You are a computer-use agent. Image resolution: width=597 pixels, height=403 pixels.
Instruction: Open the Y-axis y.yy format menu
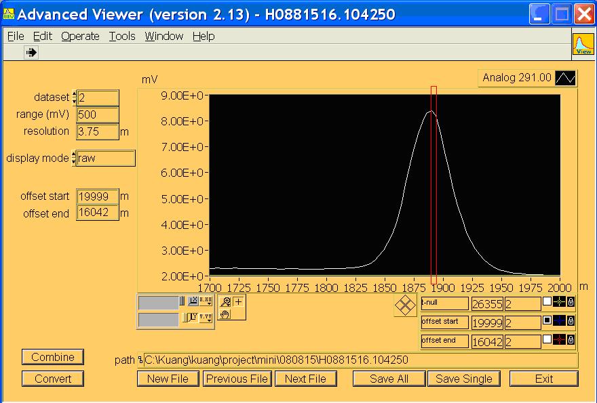point(206,317)
